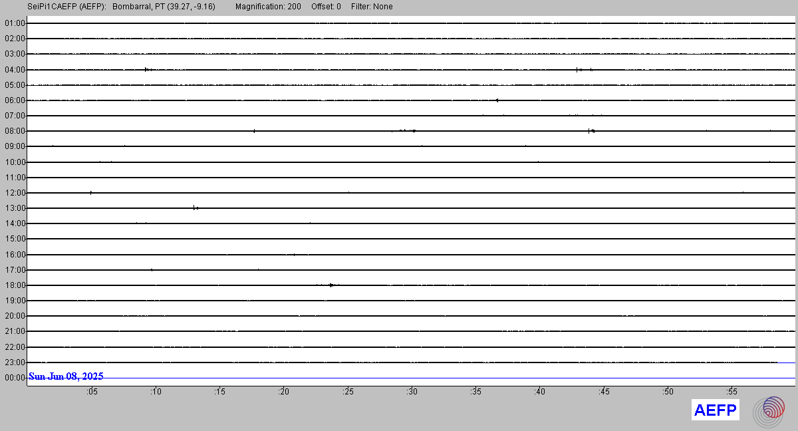The height and width of the screenshot is (431, 798).
Task: Select the 16:00 hour label
Action: pyautogui.click(x=15, y=255)
